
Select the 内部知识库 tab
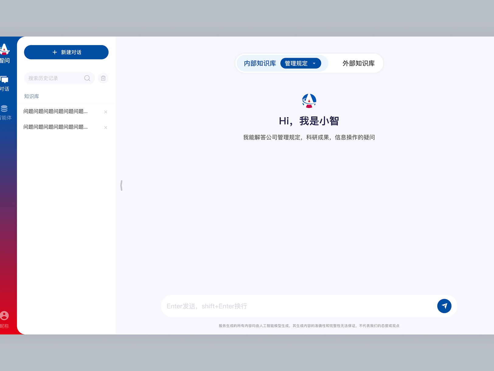coord(259,63)
